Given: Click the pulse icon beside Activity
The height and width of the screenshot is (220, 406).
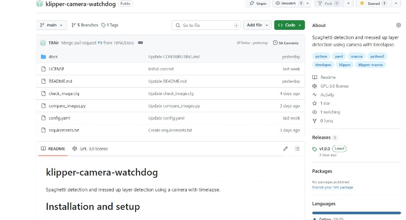Looking at the screenshot, I should click(314, 95).
